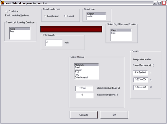Select Free for left boundary condition
167x124 pixels.
point(20,32)
